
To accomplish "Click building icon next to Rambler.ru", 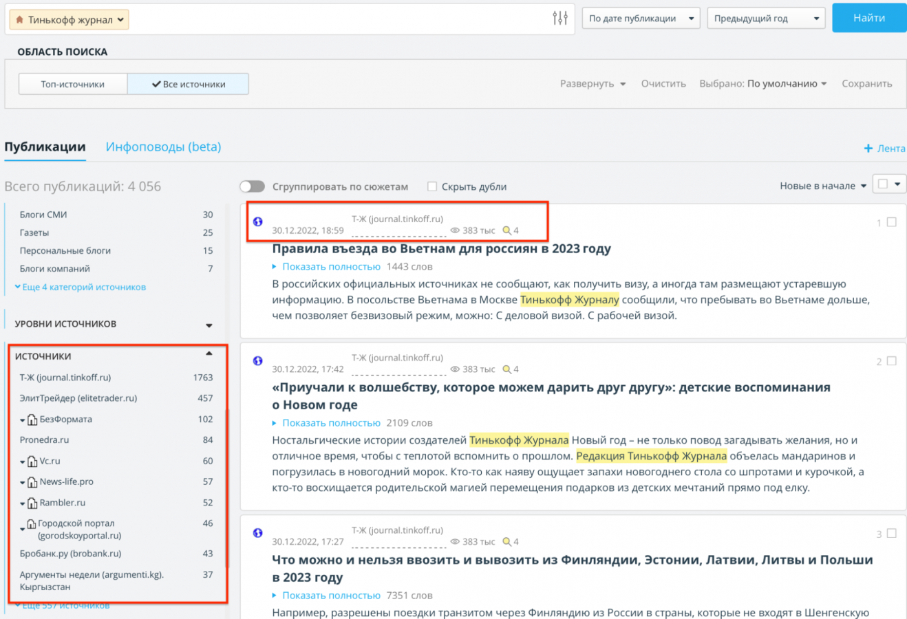I will point(32,503).
